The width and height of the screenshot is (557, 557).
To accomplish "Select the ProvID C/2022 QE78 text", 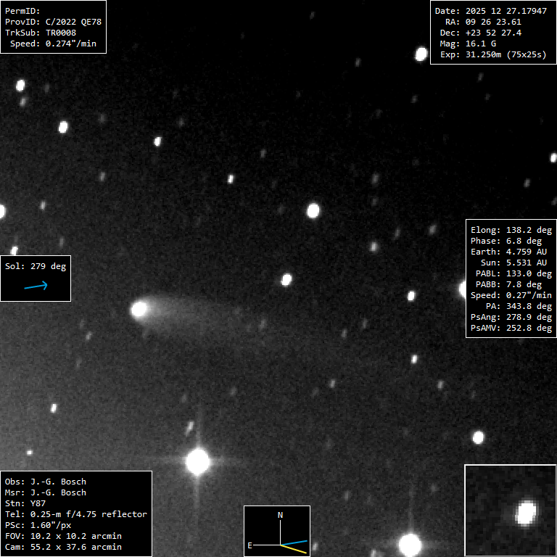I will pyautogui.click(x=53, y=22).
